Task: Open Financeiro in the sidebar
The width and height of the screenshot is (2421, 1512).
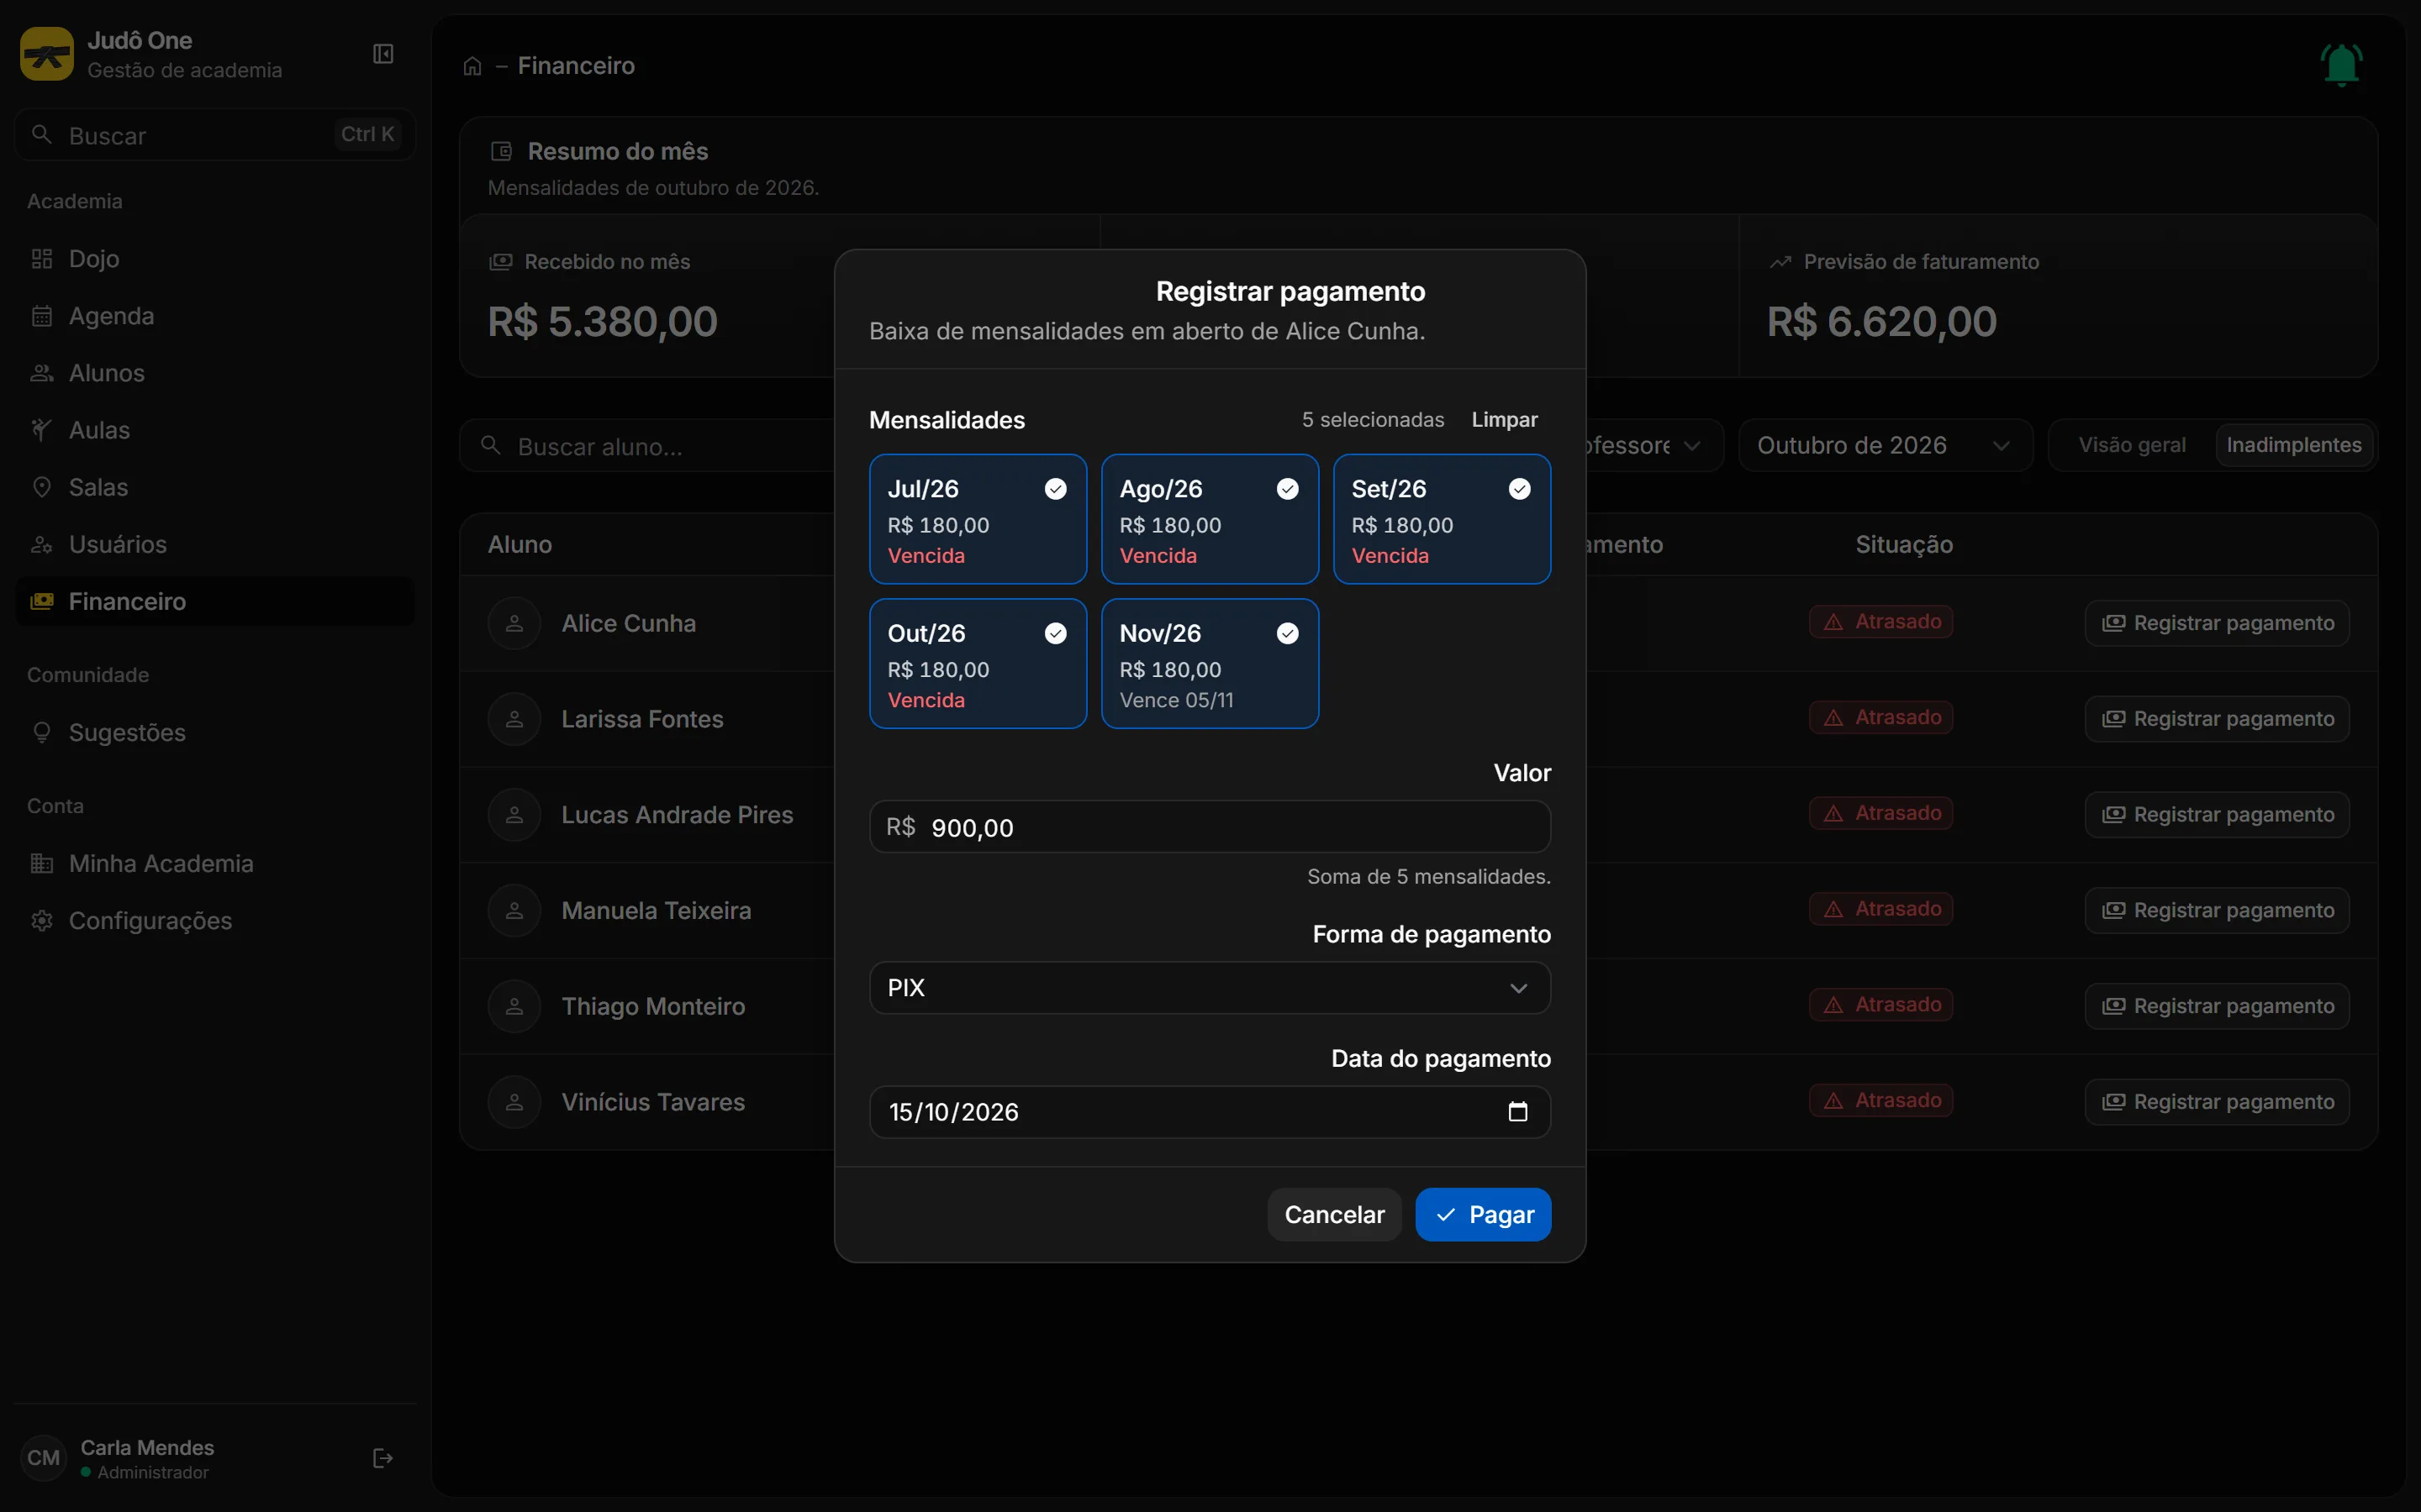Action: click(215, 601)
